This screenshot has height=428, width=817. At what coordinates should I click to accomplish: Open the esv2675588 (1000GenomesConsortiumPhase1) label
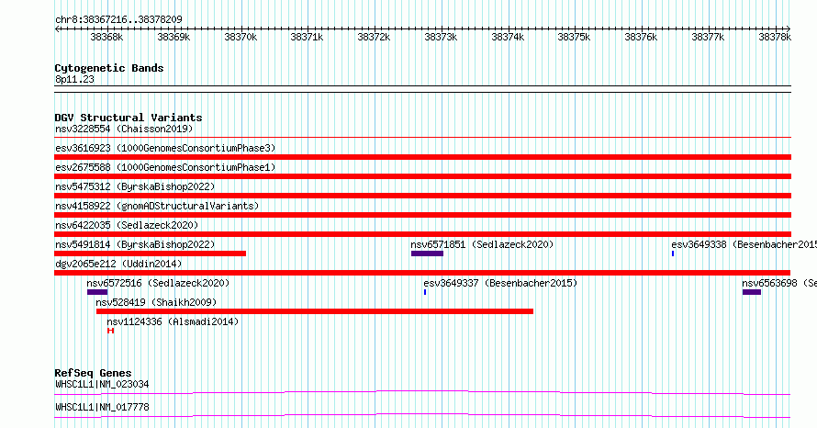(x=165, y=167)
